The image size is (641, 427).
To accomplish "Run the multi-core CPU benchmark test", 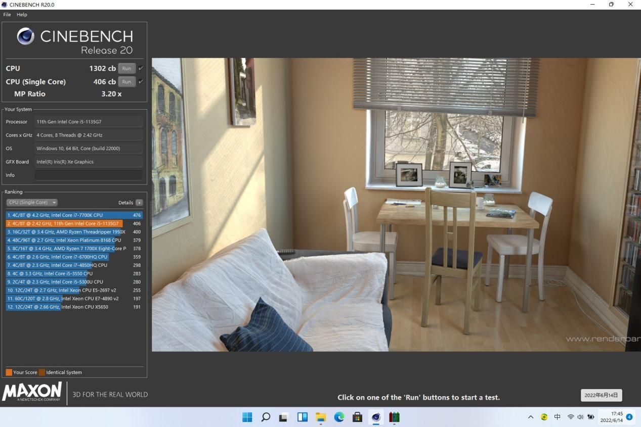I will [126, 68].
